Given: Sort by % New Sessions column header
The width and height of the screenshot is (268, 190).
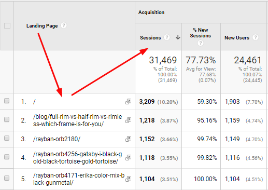Looking at the screenshot, I should coord(201,33).
